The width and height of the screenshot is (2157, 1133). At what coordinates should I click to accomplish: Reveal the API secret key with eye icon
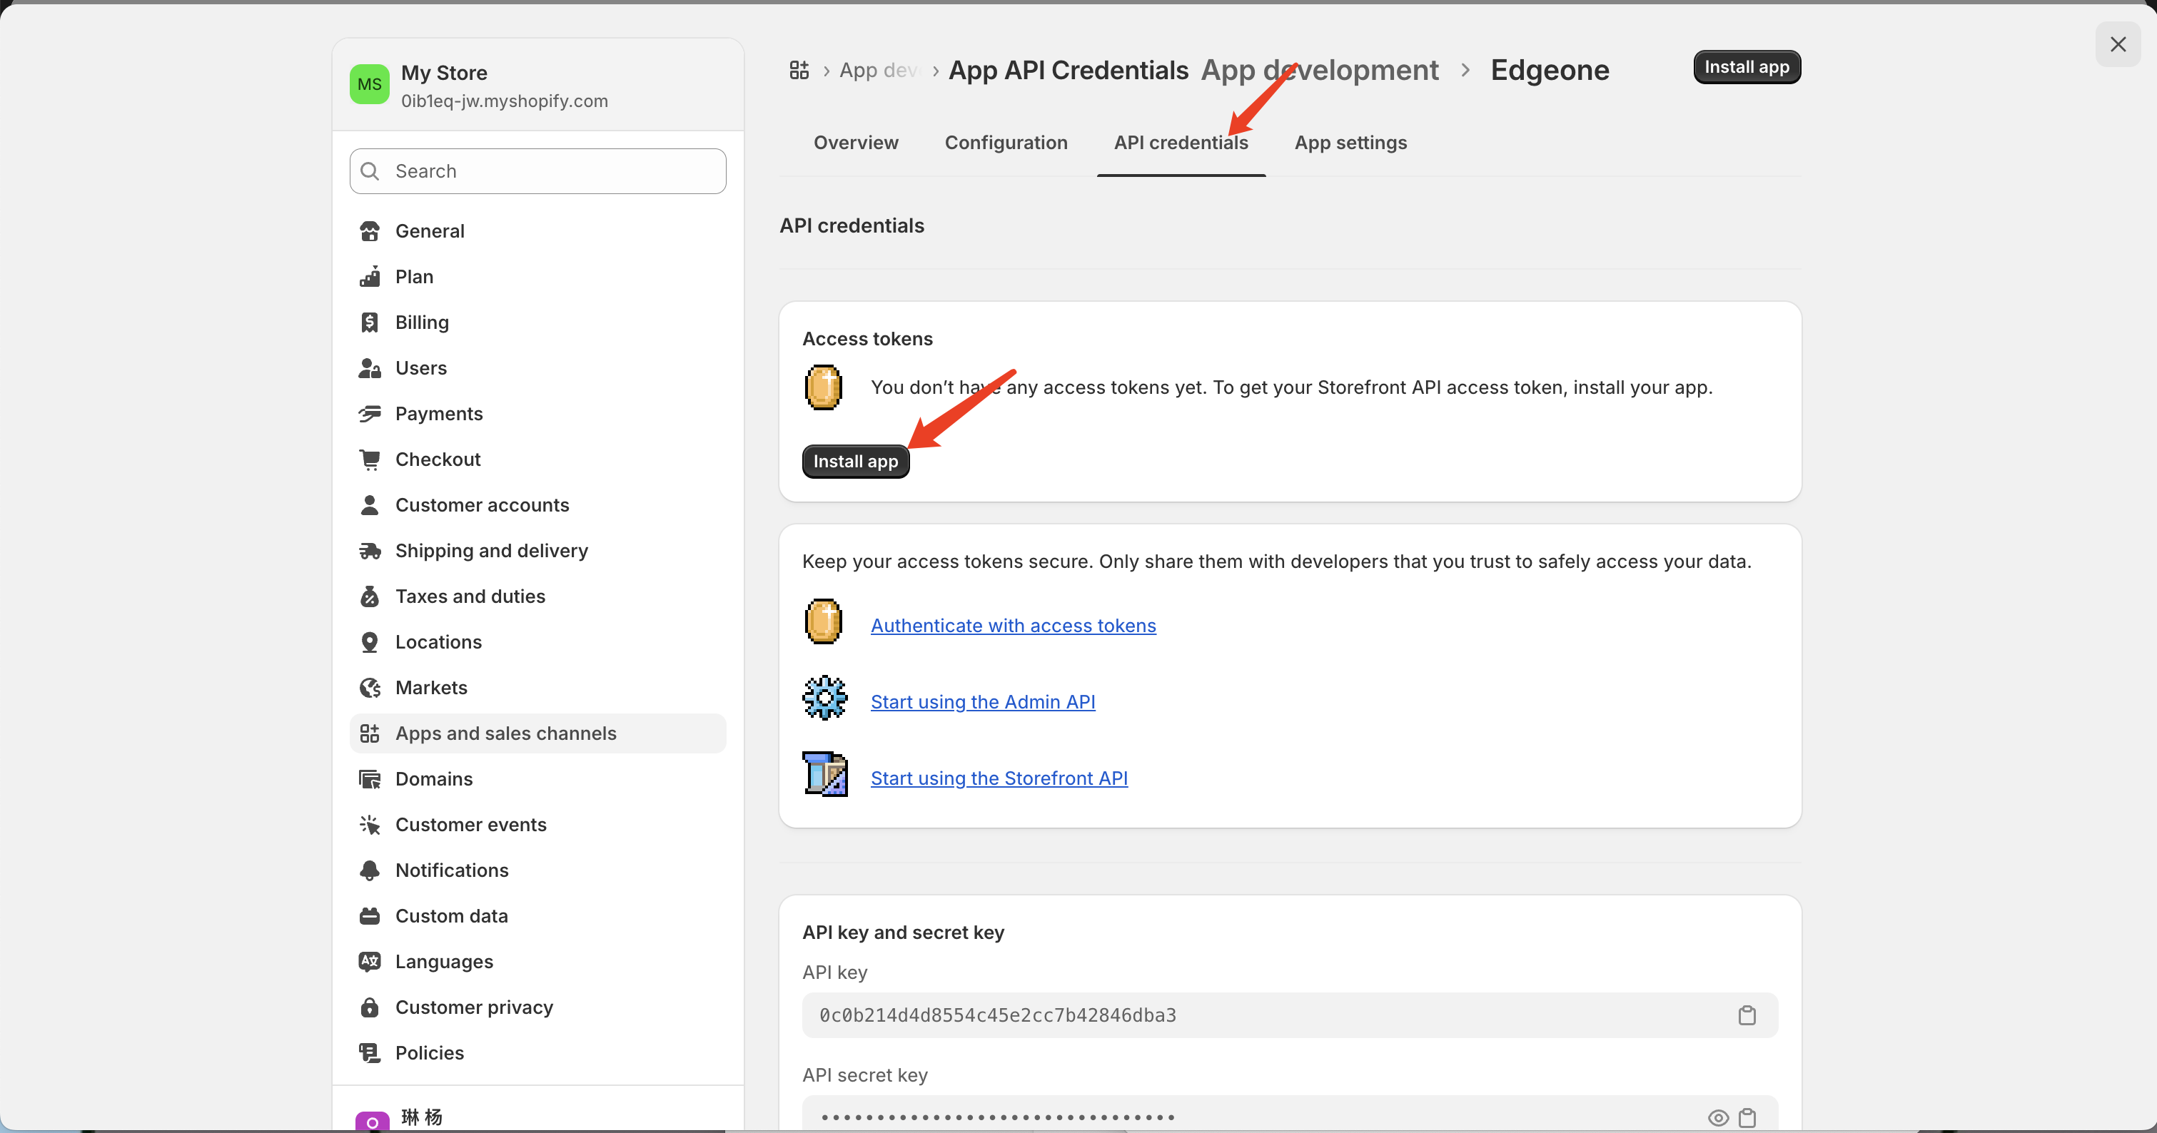point(1717,1117)
